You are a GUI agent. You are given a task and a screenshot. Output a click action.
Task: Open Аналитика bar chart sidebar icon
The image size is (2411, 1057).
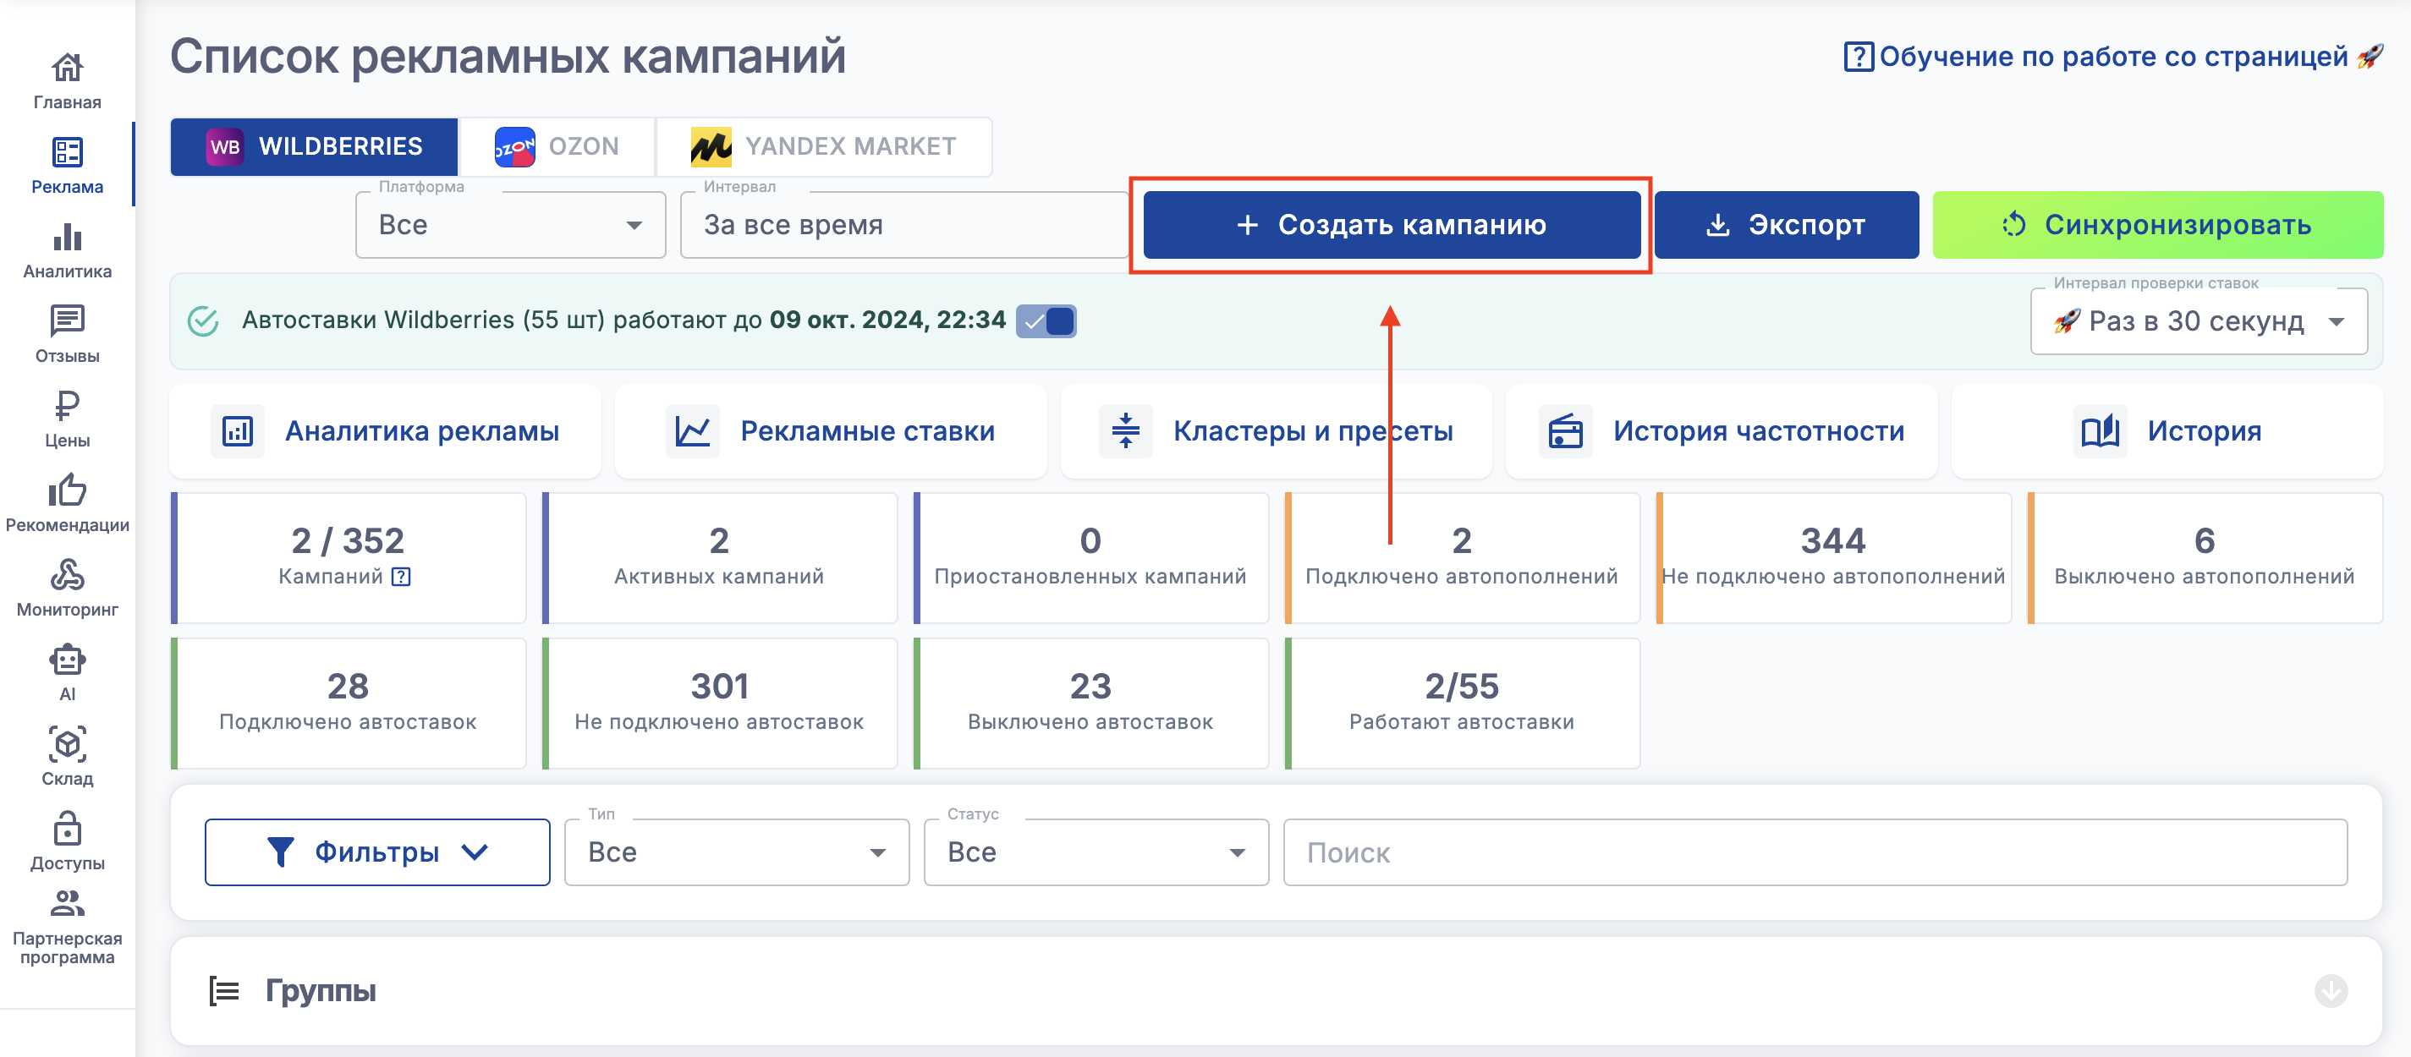[x=68, y=238]
